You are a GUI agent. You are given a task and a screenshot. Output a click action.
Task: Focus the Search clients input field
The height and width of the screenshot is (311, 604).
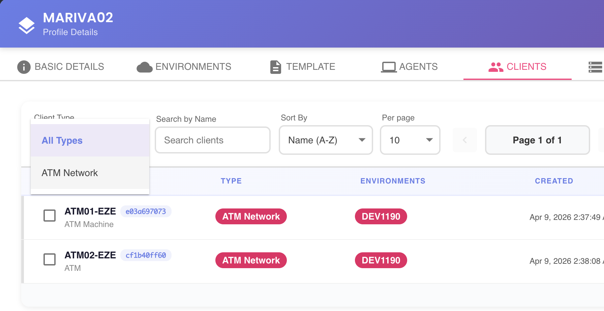213,140
